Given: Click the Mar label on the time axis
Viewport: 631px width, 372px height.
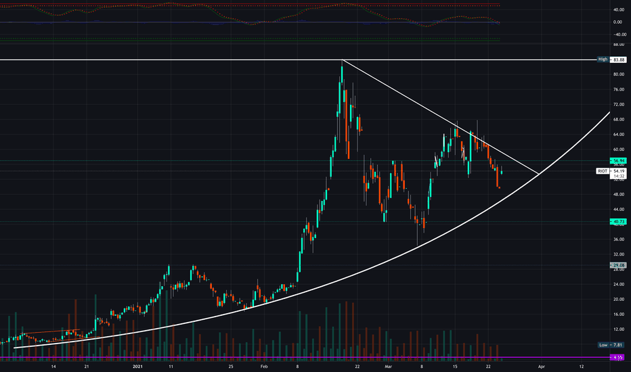Looking at the screenshot, I should [x=389, y=367].
